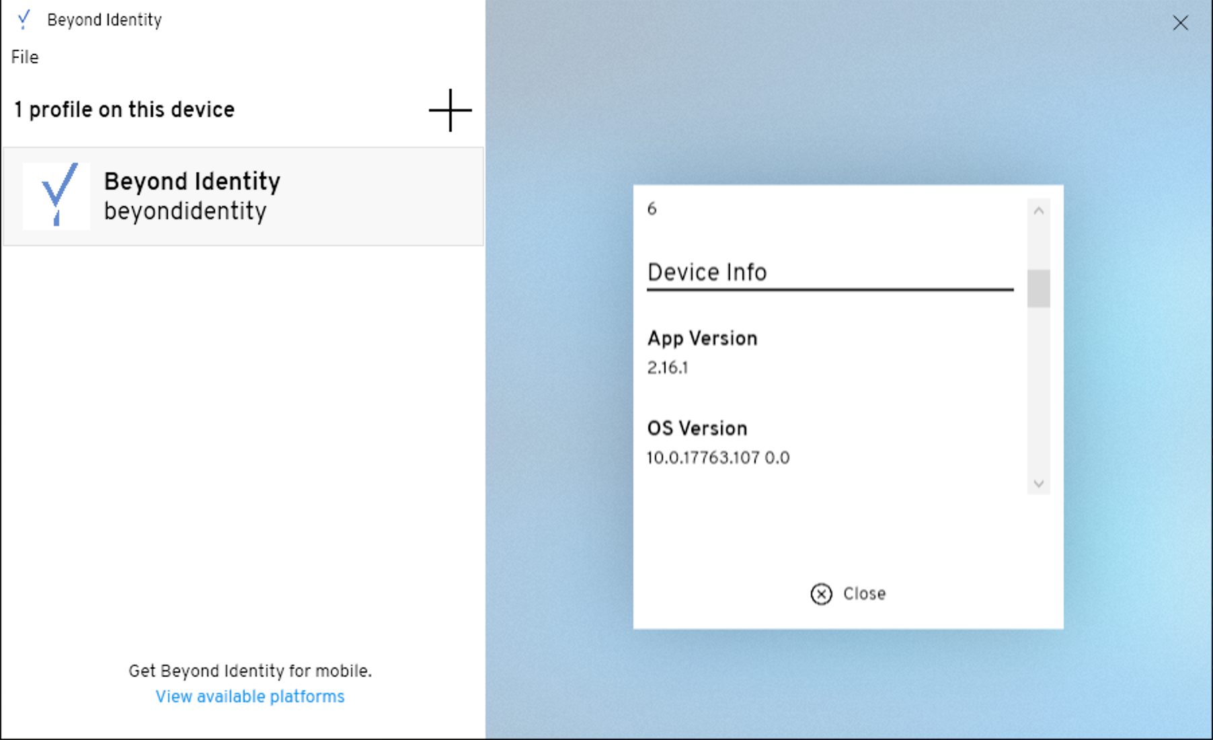Open the File menu
The height and width of the screenshot is (740, 1213).
[25, 57]
